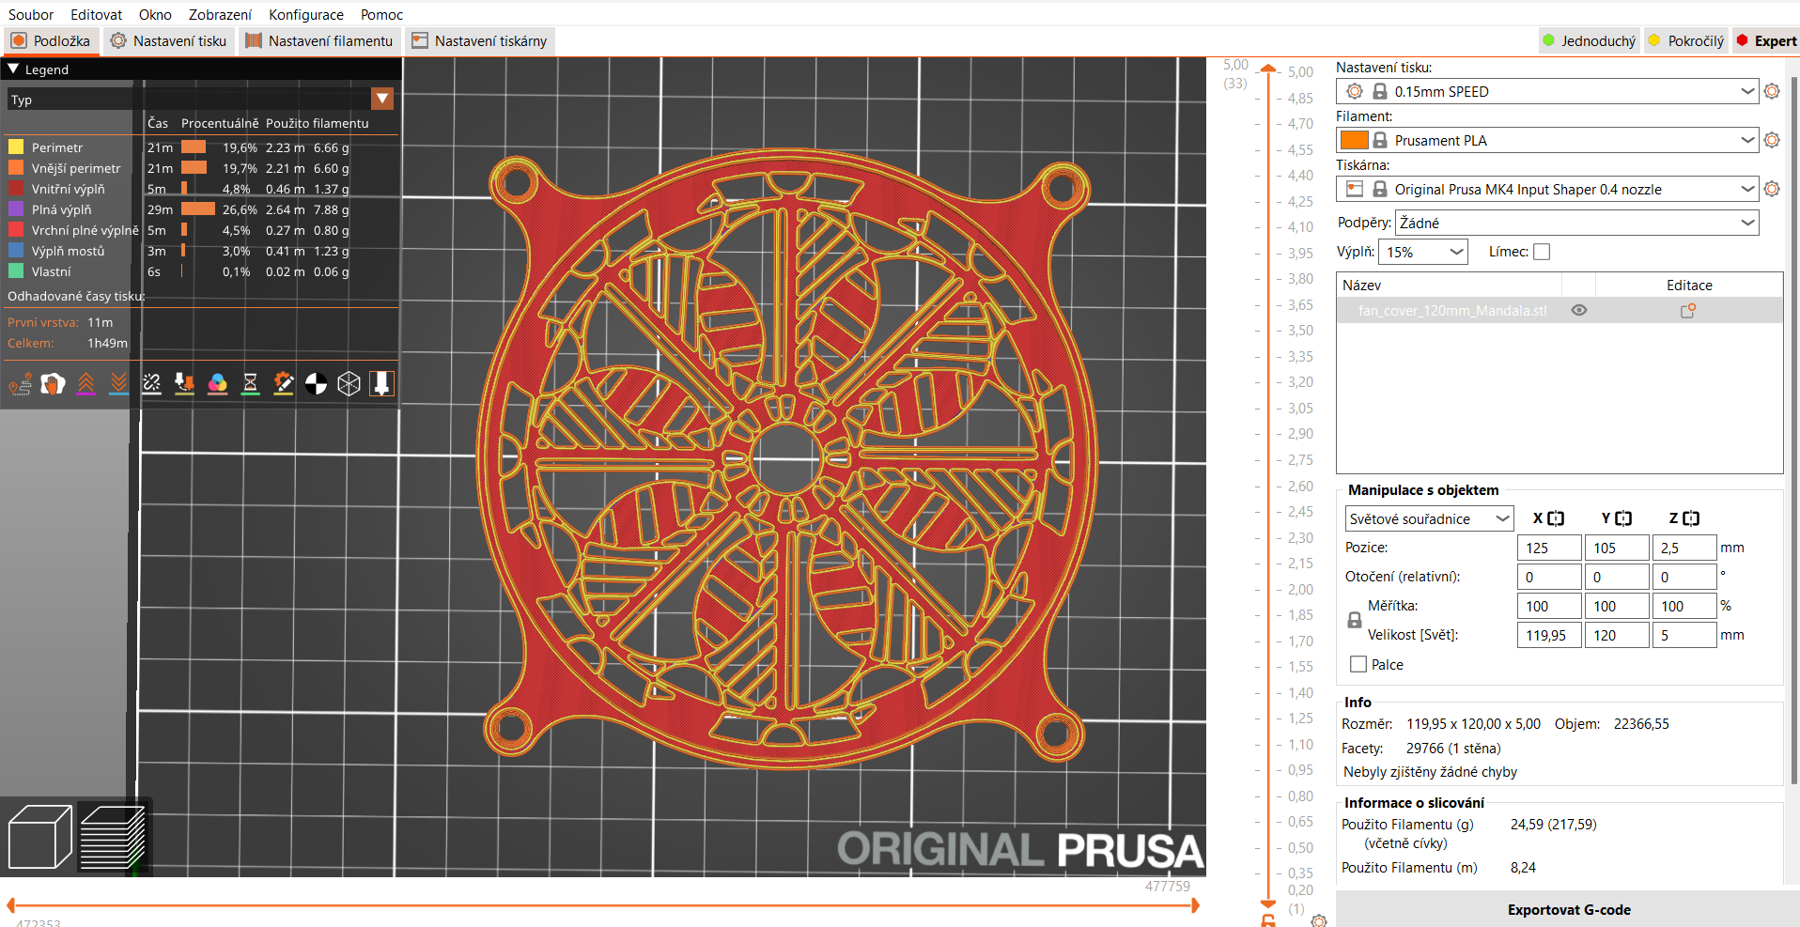Switch to 3D editor cube view
The width and height of the screenshot is (1800, 927).
tap(39, 837)
